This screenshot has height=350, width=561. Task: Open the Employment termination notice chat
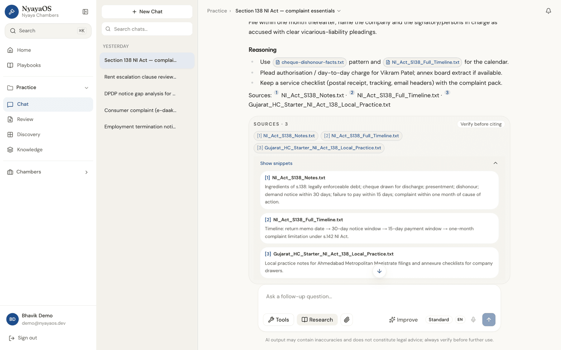click(x=147, y=127)
